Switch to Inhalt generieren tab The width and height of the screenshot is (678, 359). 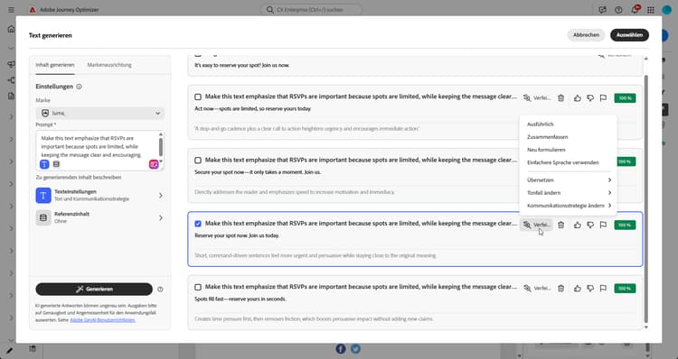point(55,65)
